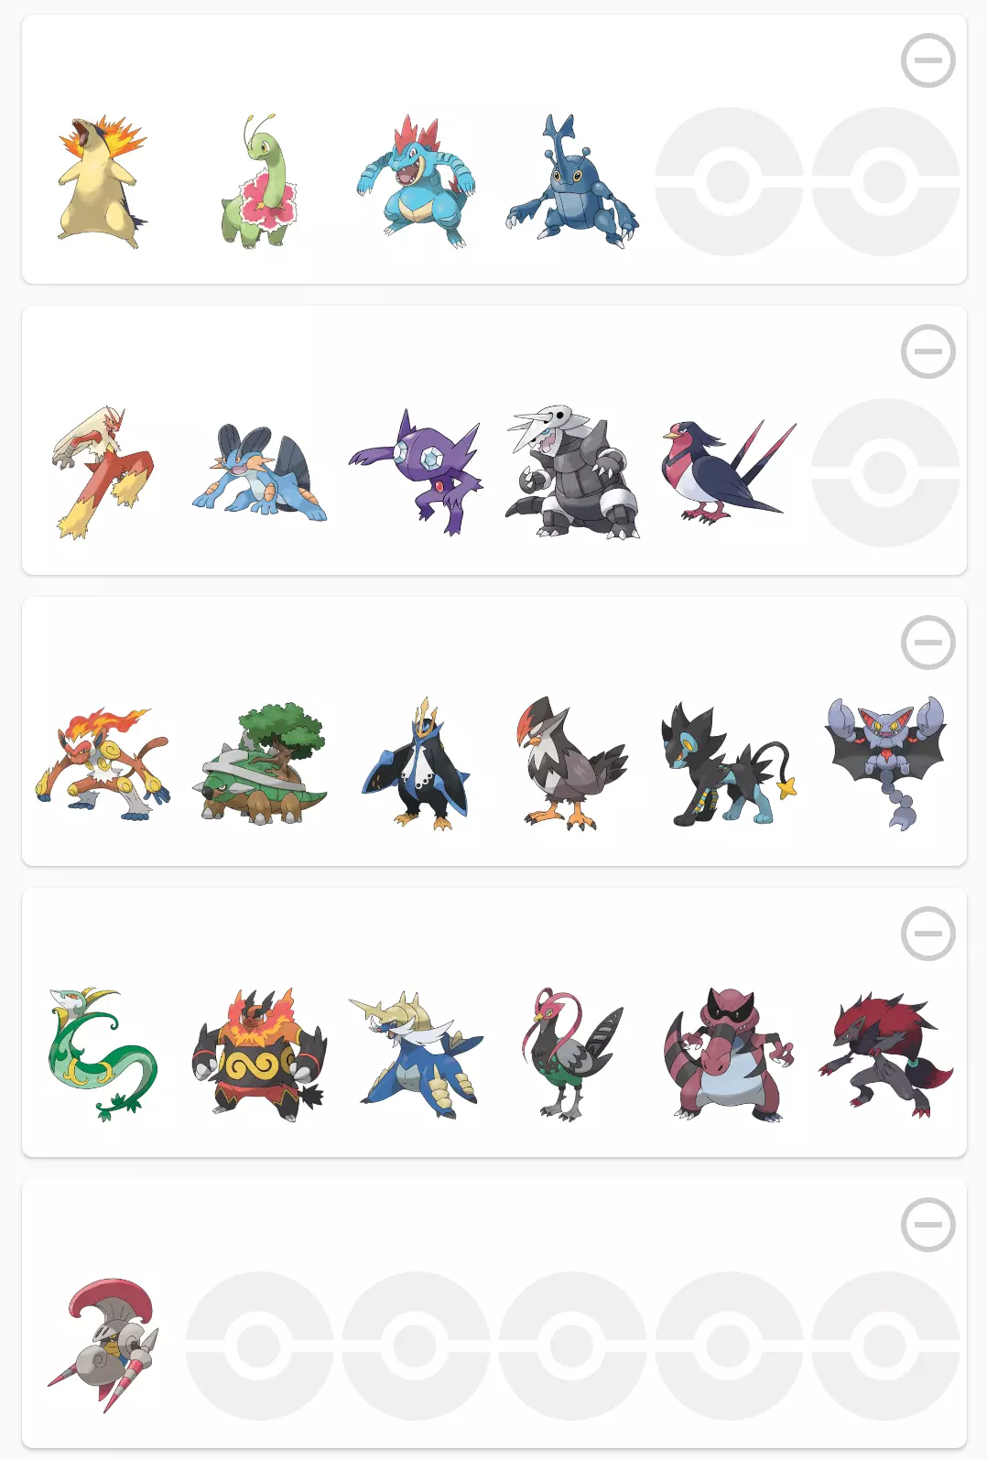Remove the fifth team with minus button
Screen dimensions: 987x1460
pyautogui.click(x=928, y=1225)
